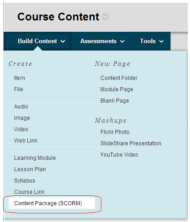Create a Learning Module
The width and height of the screenshot is (190, 222).
35,158
